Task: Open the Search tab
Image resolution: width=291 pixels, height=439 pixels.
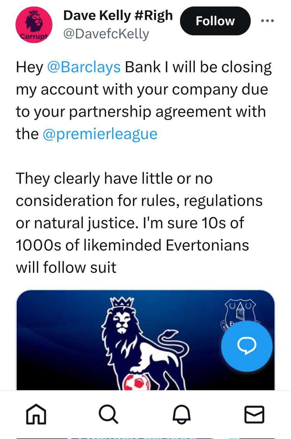Action: (x=109, y=414)
